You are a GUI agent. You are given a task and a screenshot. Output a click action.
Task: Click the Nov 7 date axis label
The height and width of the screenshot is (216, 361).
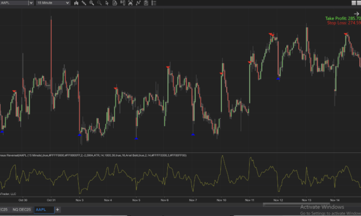(193, 200)
